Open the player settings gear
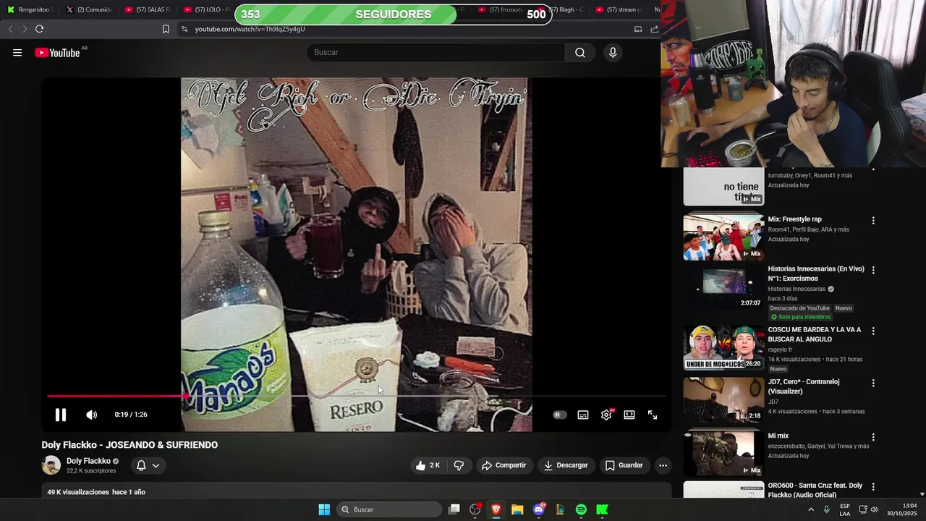The width and height of the screenshot is (926, 521). pos(606,415)
